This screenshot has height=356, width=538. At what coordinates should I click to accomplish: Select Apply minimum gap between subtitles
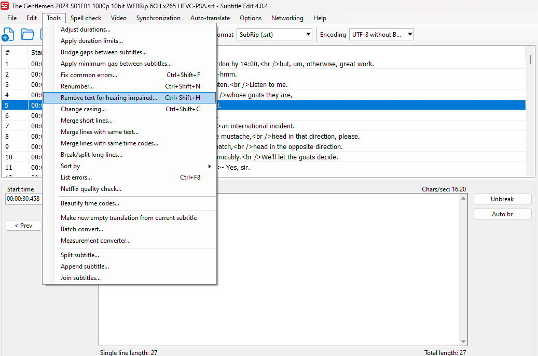(129, 64)
